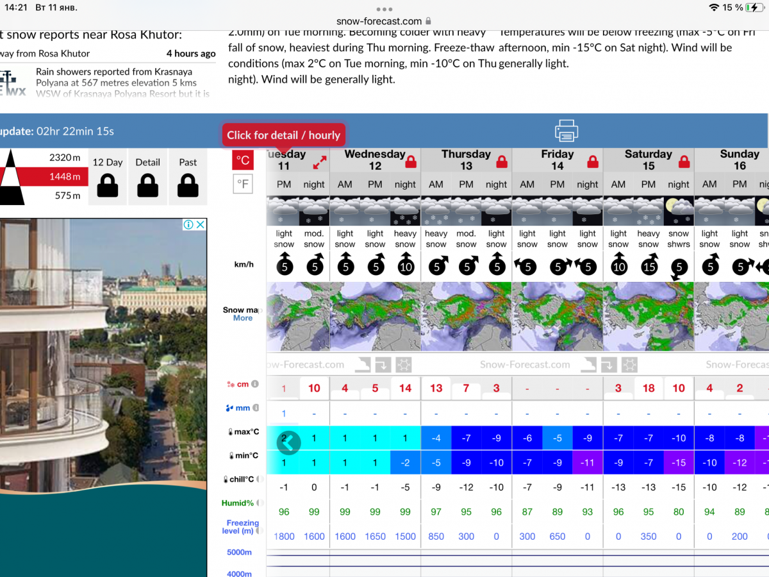Click the Friday 14 day header
The image size is (769, 577).
[557, 160]
